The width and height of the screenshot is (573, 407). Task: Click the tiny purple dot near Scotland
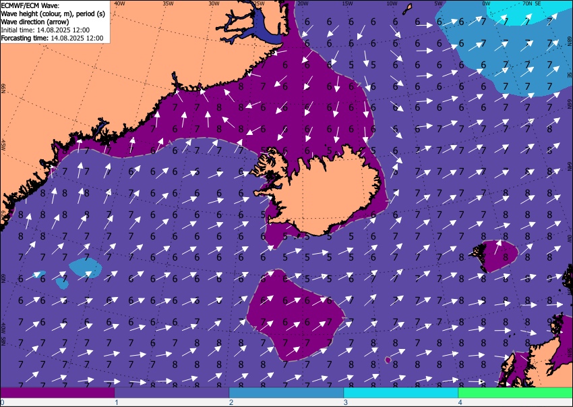[x=388, y=360]
